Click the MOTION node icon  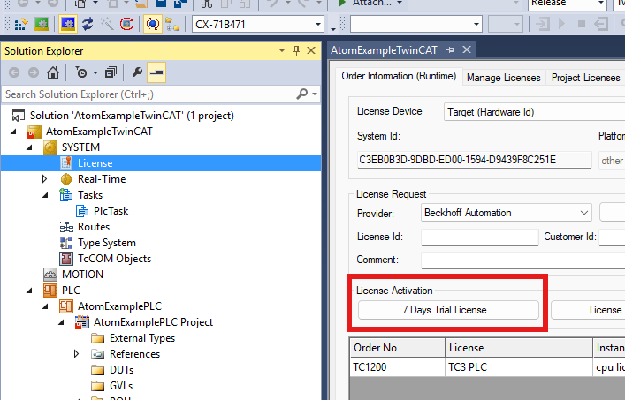[50, 275]
